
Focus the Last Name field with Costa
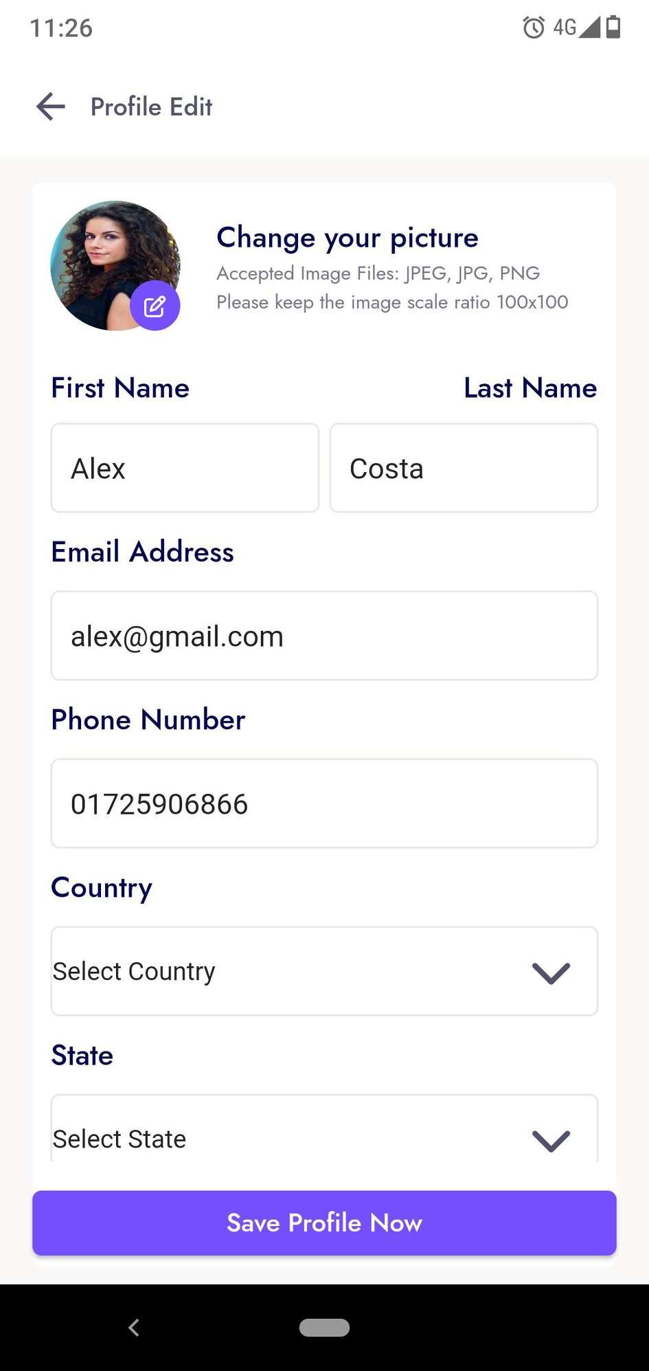[464, 468]
